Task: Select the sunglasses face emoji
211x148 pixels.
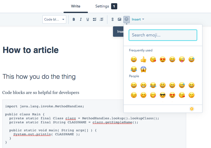Action: [163, 95]
